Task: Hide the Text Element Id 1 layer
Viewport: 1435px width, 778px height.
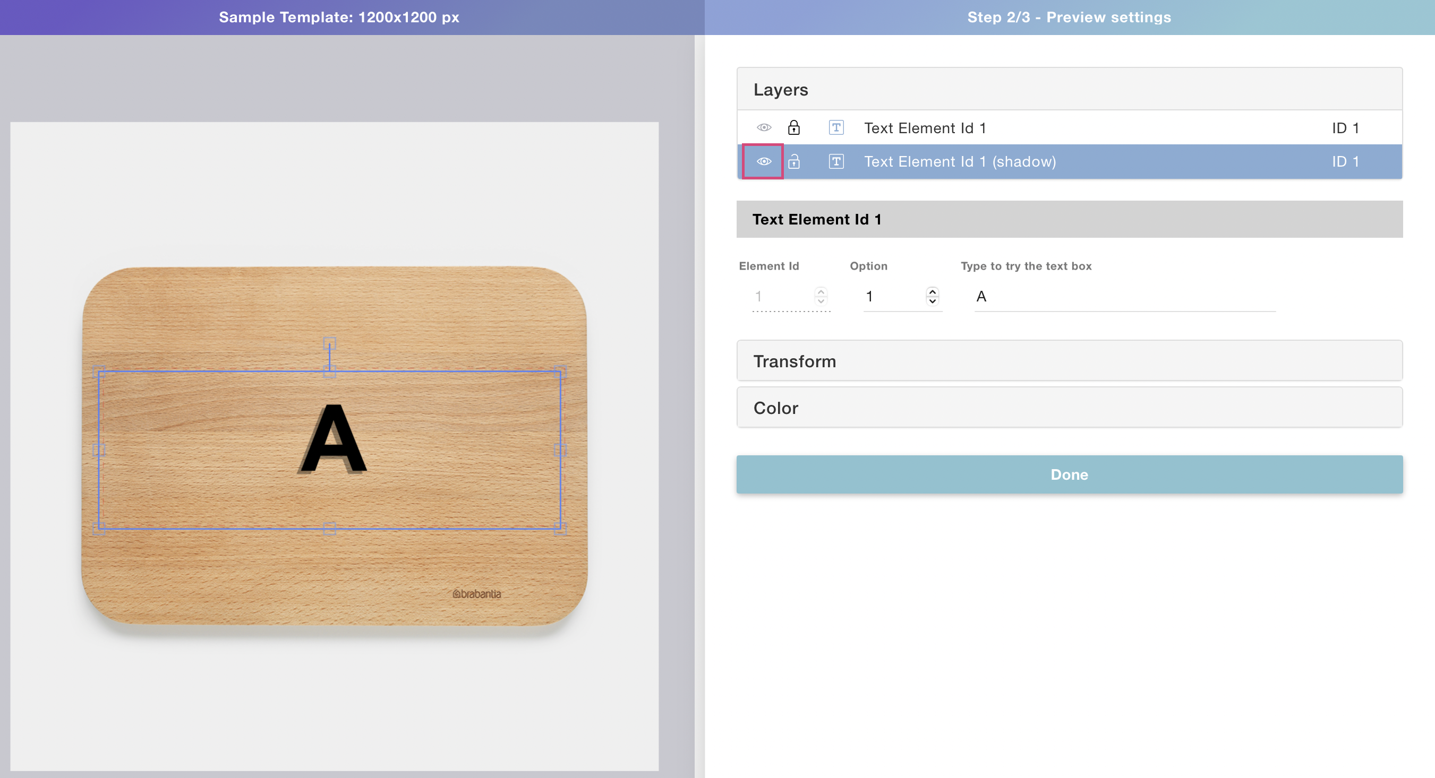Action: (764, 127)
